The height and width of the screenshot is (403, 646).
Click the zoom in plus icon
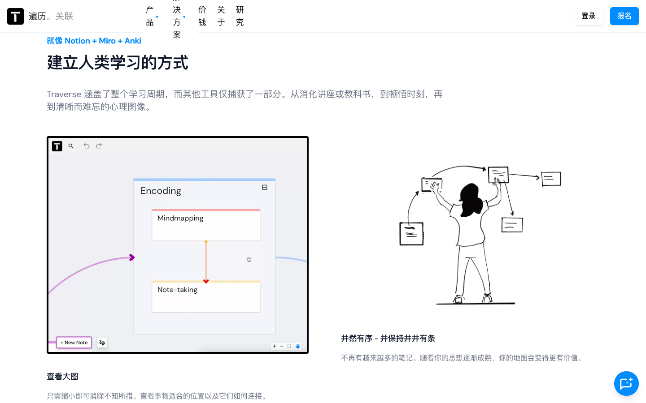click(x=275, y=346)
